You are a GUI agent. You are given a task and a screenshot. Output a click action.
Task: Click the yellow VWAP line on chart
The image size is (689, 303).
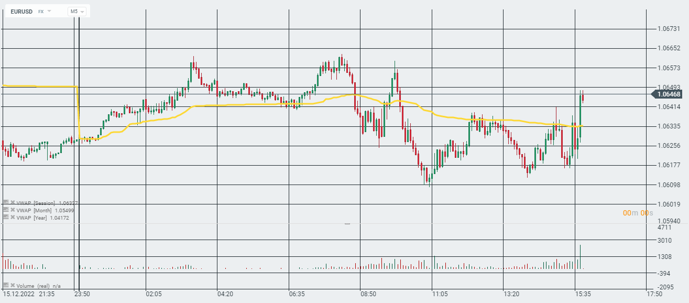tap(236, 105)
